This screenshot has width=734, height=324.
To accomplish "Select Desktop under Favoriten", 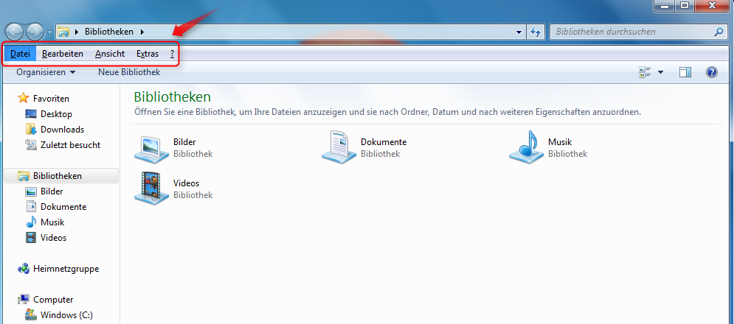I will pos(56,114).
